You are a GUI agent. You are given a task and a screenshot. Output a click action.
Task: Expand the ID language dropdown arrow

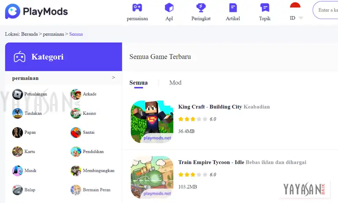(301, 18)
